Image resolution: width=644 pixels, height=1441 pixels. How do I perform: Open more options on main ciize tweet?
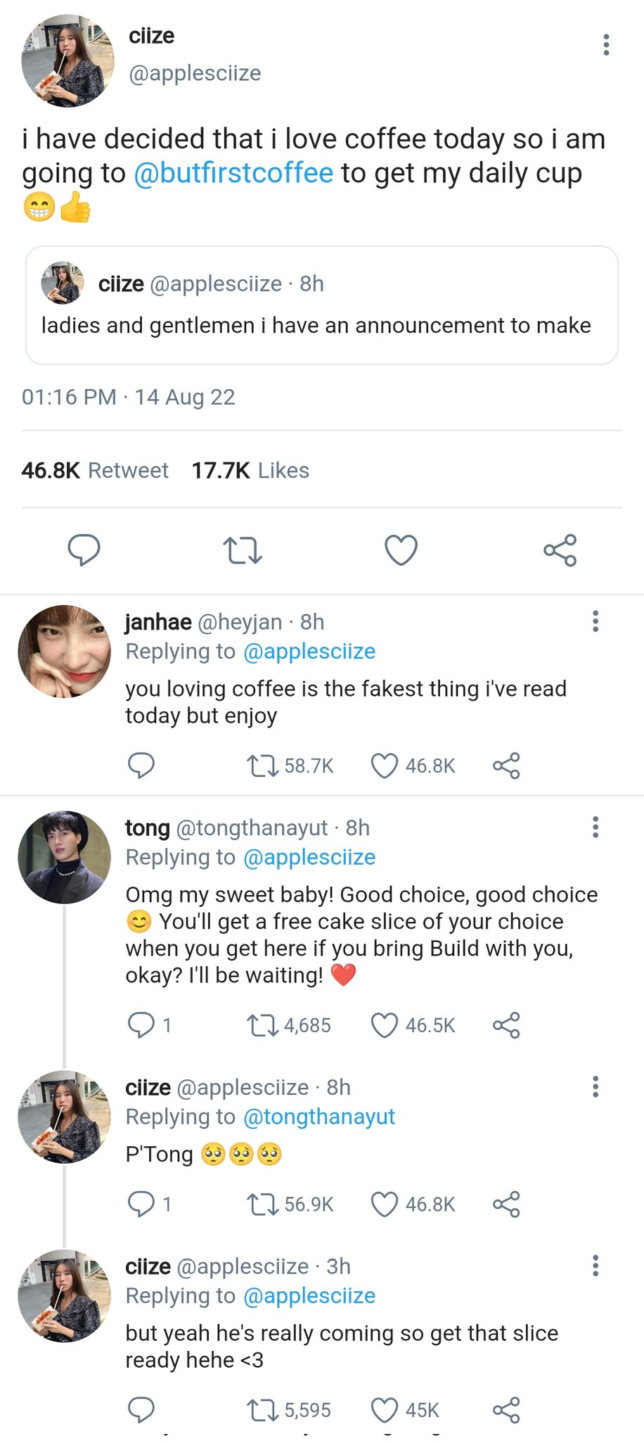[606, 45]
